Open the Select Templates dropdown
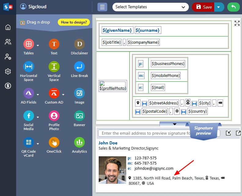This screenshot has width=242, height=196. click(150, 7)
